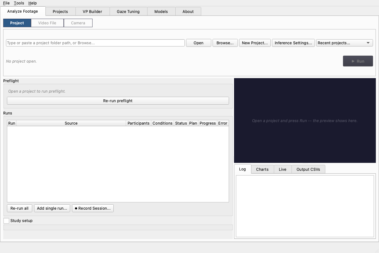Open the Gaze Tuning tab
Viewport: 379px width, 253px height.
click(x=128, y=11)
